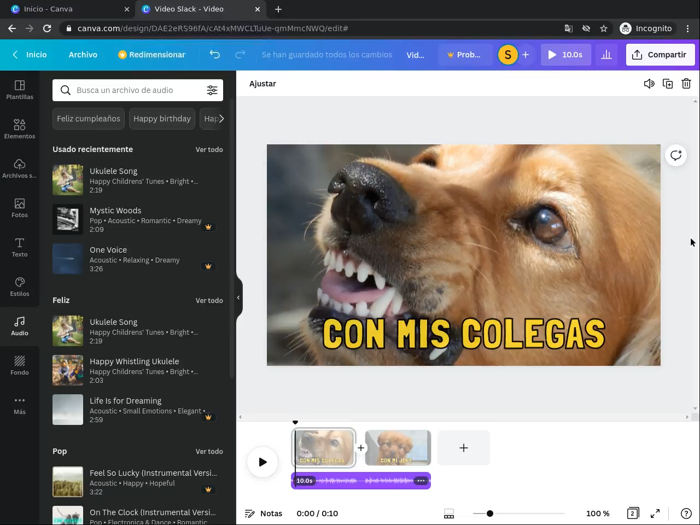Screen dimensions: 700x525
Task: Open the audio search filter options icon
Action: [212, 90]
